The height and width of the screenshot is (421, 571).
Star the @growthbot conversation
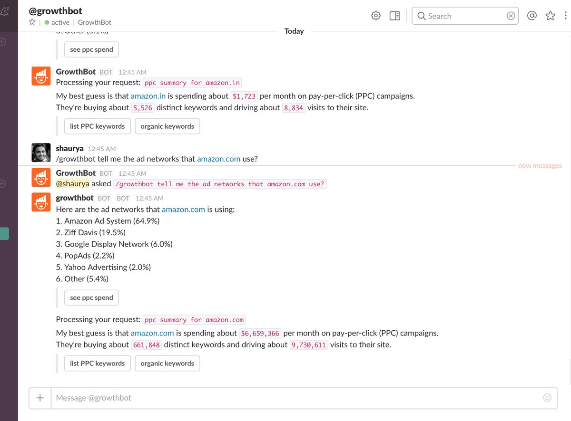coord(32,22)
